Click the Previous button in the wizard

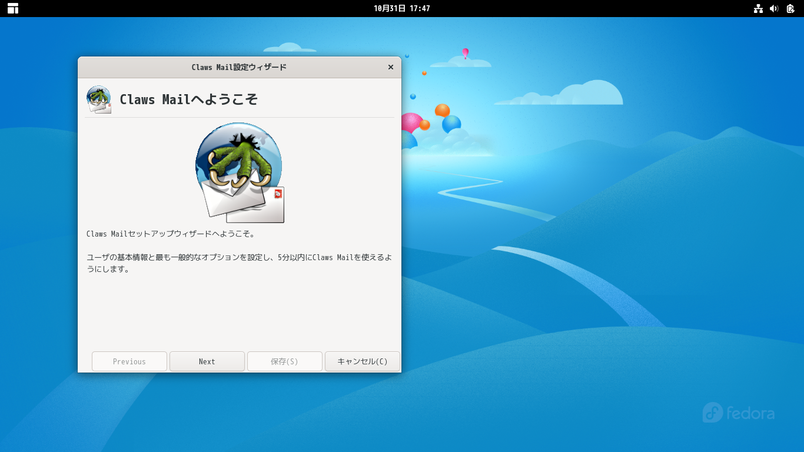tap(129, 361)
